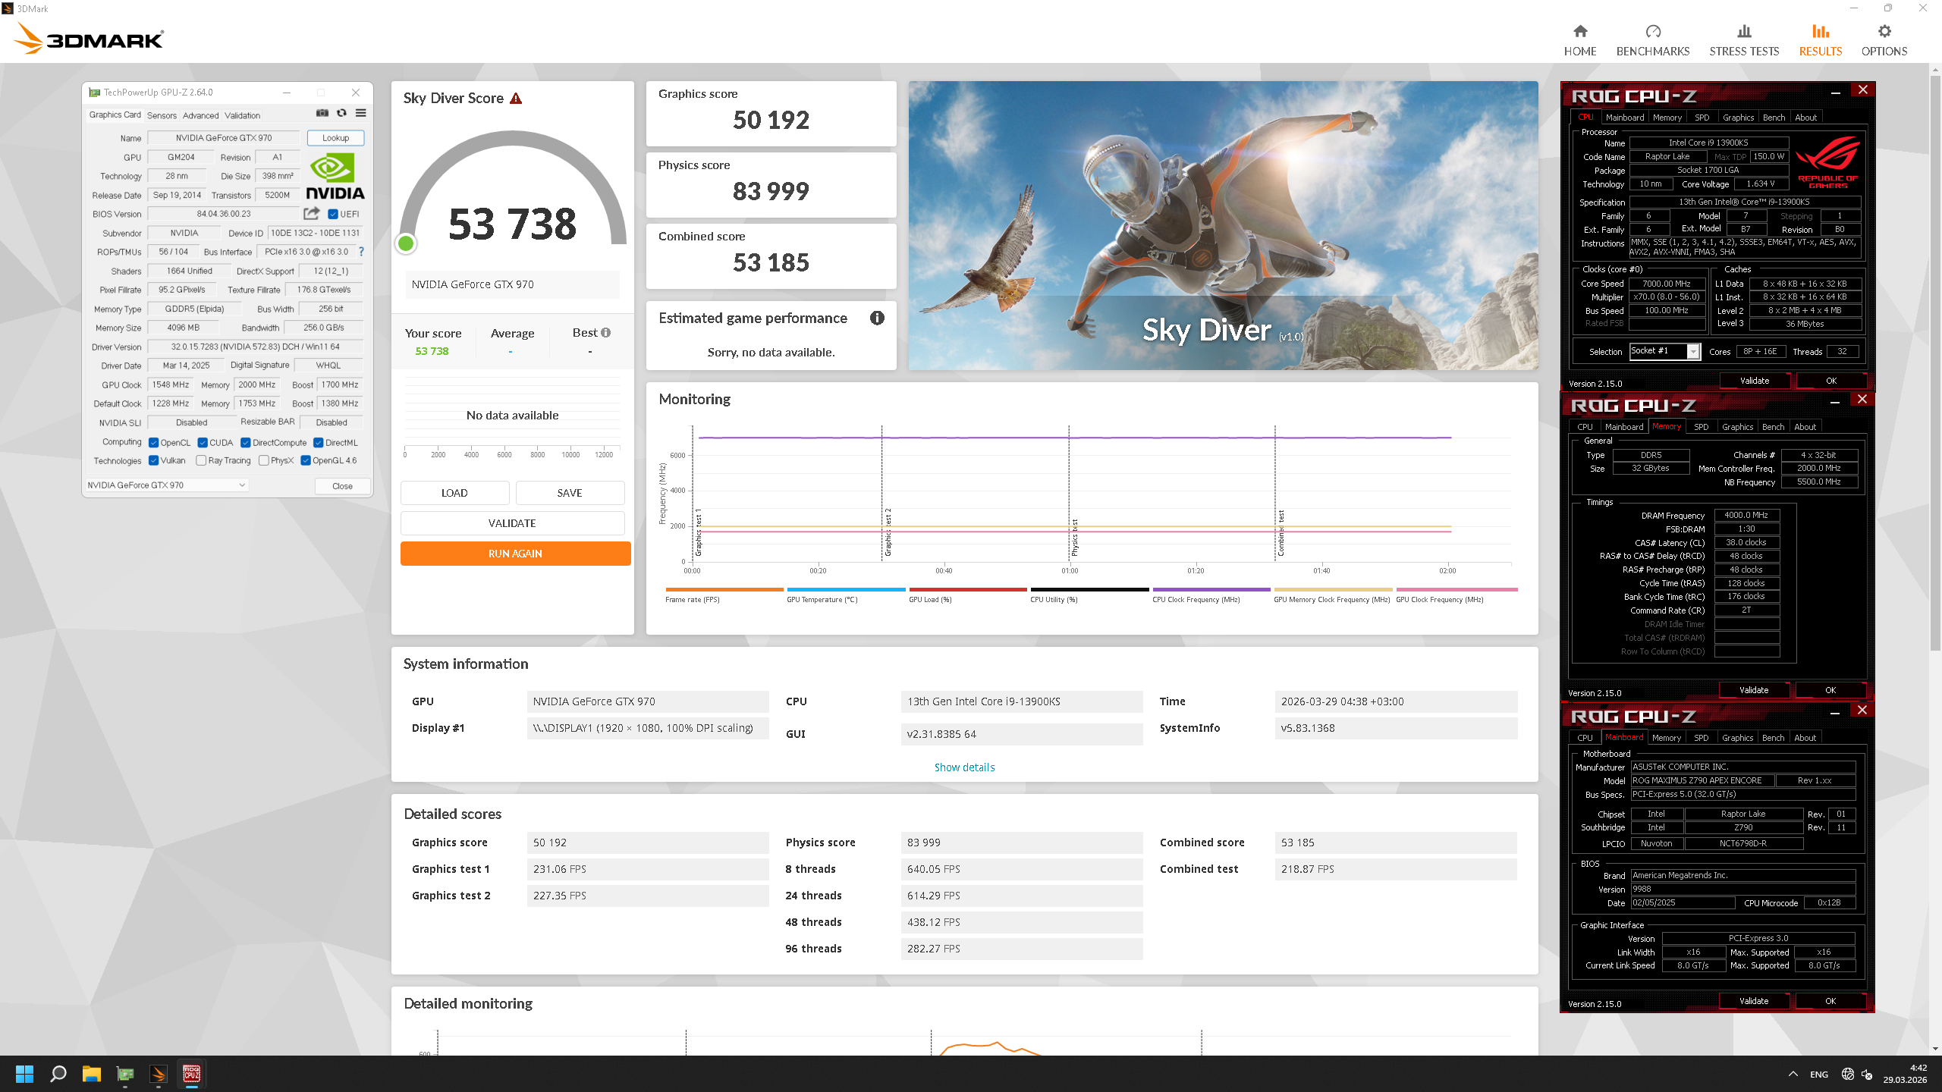
Task: Click the NVIDIA logo in GPU-Z
Action: pos(335,177)
